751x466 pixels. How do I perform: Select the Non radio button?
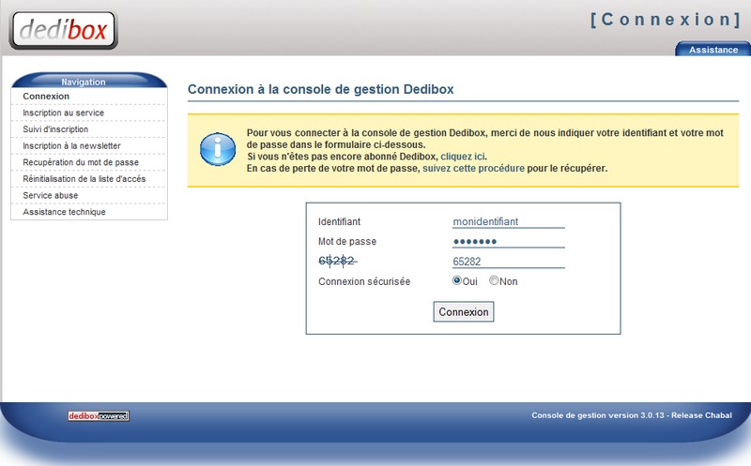pos(494,281)
